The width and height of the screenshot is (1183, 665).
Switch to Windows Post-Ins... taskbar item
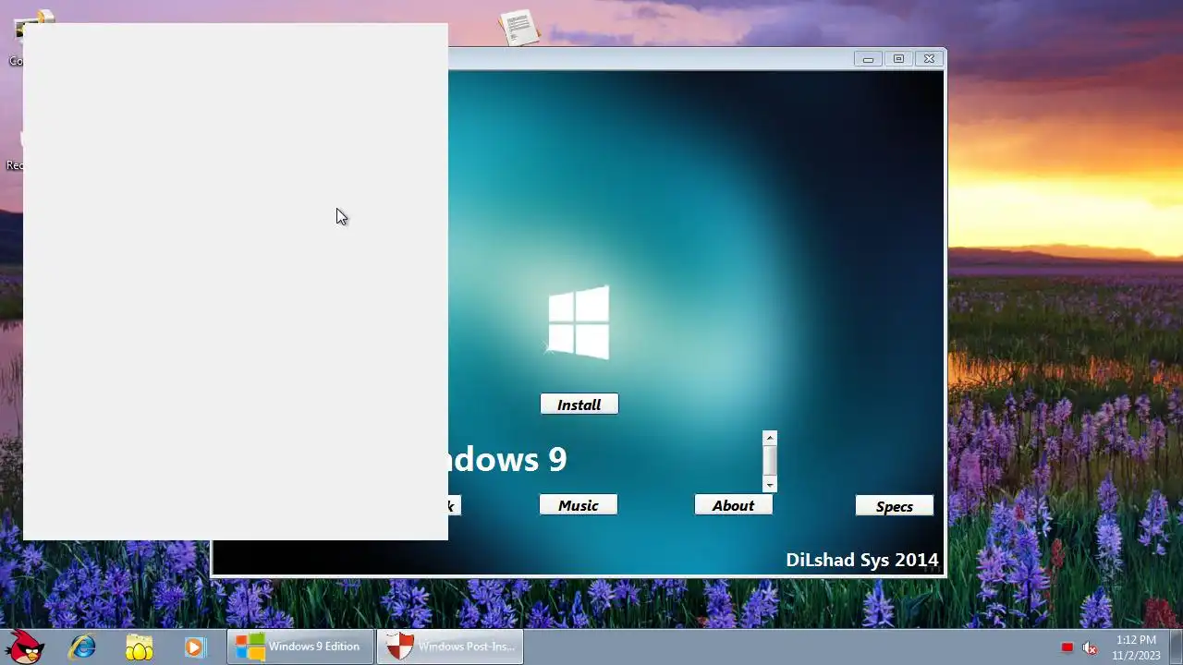[450, 647]
